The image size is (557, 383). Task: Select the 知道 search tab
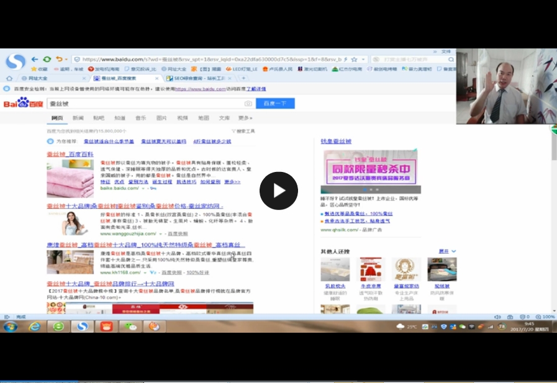(120, 118)
